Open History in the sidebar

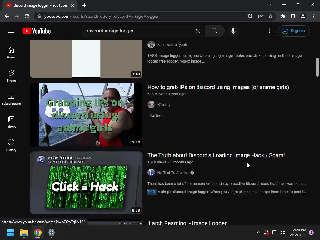tap(11, 145)
